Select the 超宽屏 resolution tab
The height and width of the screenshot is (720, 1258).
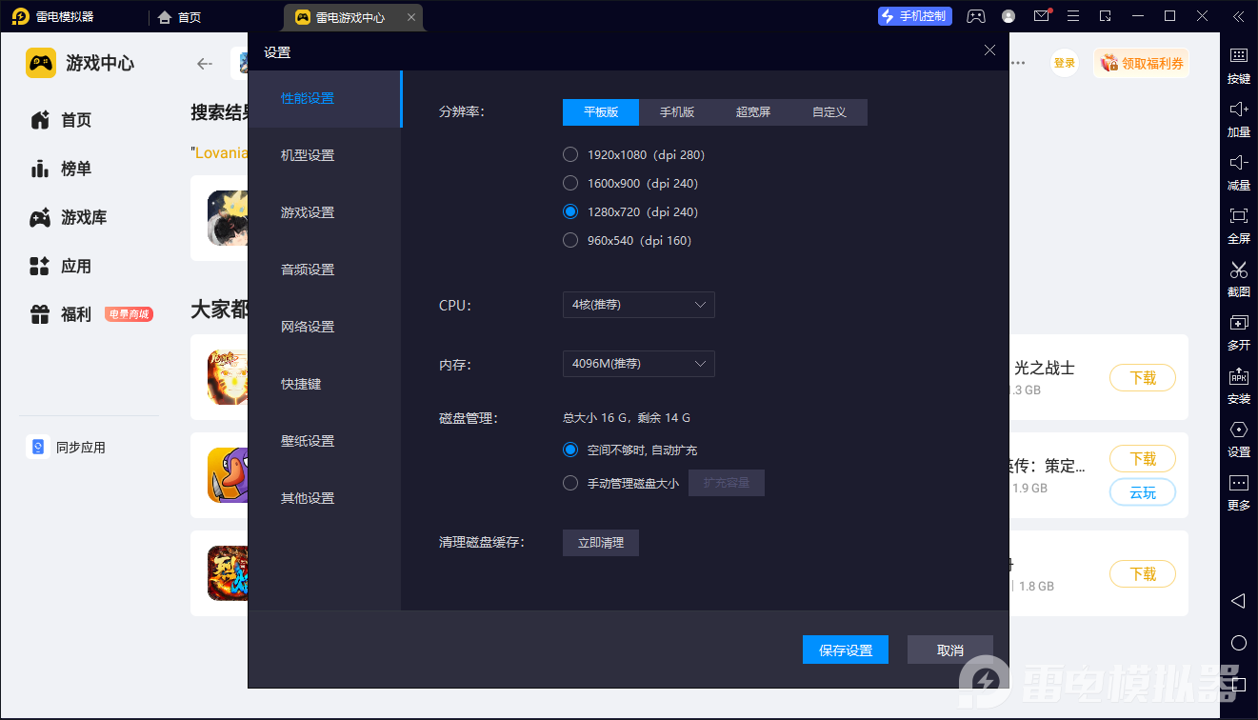point(753,112)
